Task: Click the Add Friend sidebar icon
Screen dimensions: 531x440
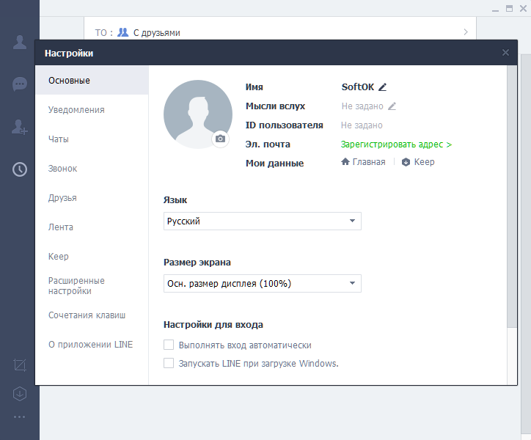Action: coord(20,127)
